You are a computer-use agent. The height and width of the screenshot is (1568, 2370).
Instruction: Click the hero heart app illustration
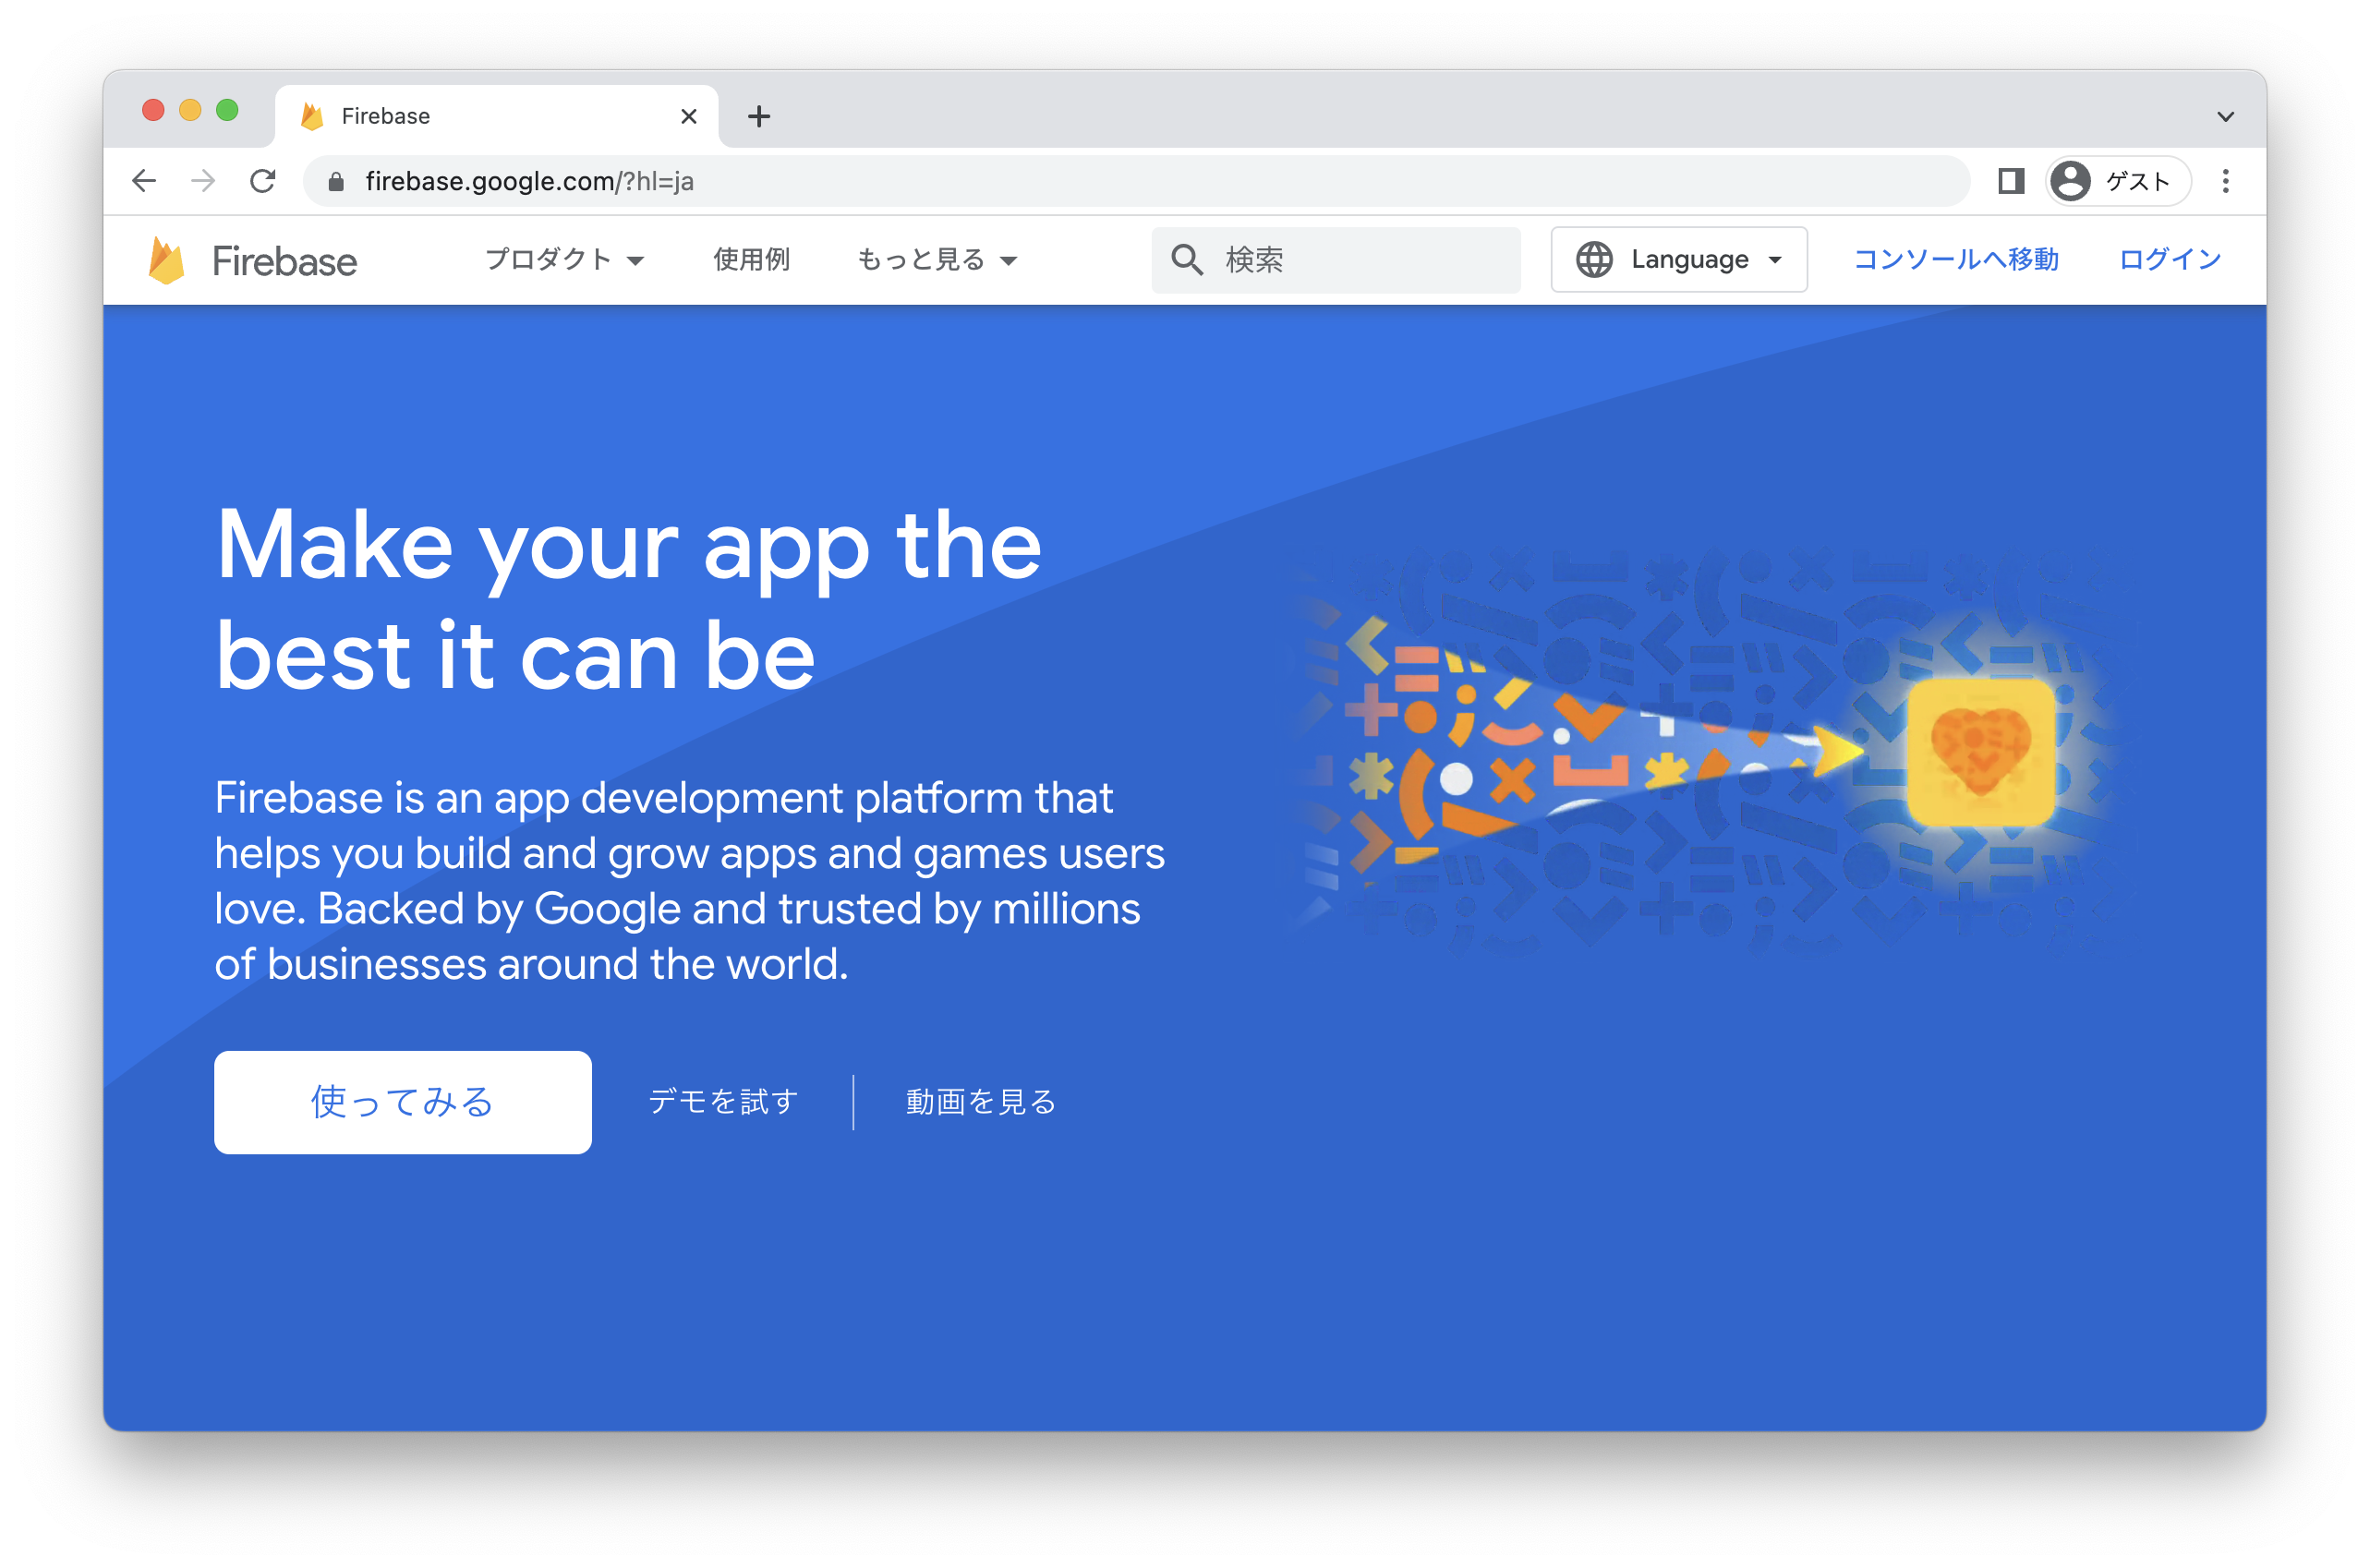click(x=1981, y=753)
